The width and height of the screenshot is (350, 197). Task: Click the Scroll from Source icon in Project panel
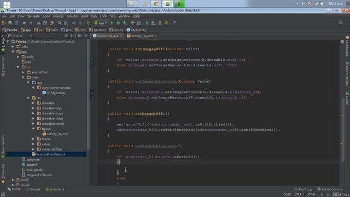coord(66,36)
